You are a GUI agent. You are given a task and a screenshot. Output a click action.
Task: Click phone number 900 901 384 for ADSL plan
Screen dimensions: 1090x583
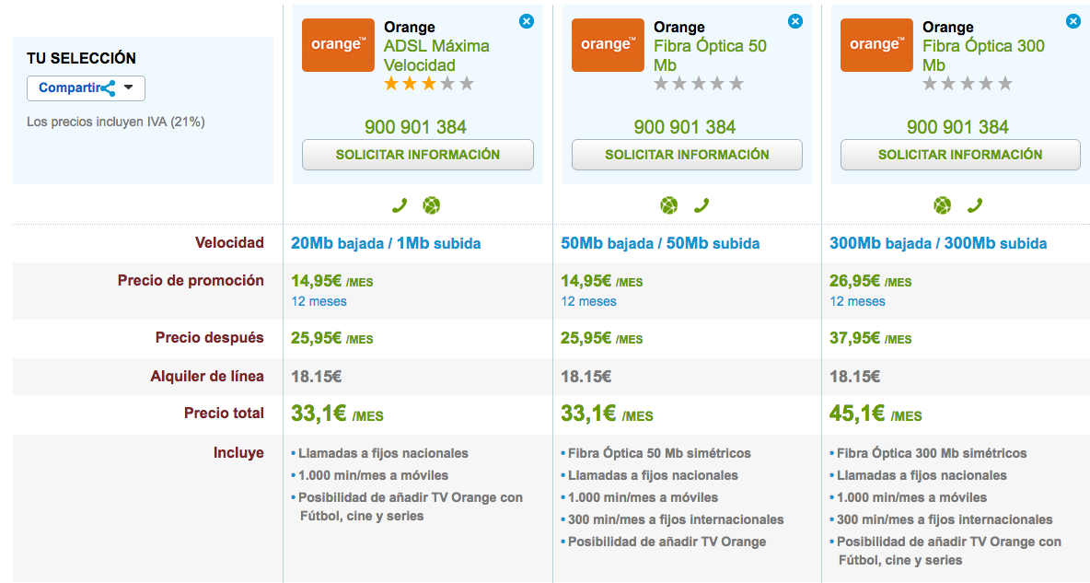[416, 127]
